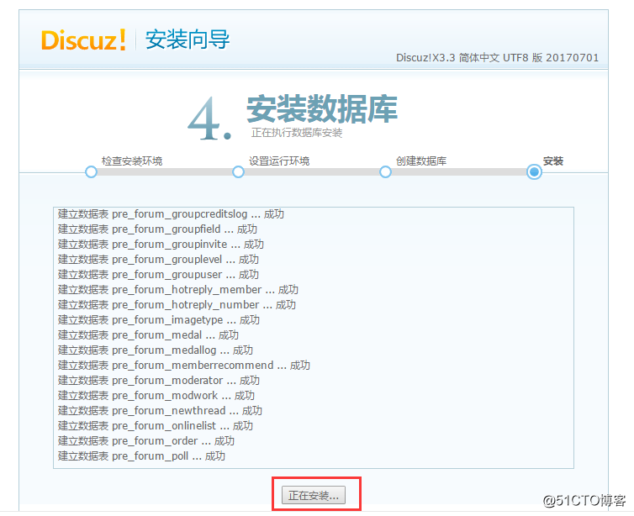This screenshot has height=516, width=634.
Task: Click log line pre_forum_medallog
Action: click(x=156, y=350)
